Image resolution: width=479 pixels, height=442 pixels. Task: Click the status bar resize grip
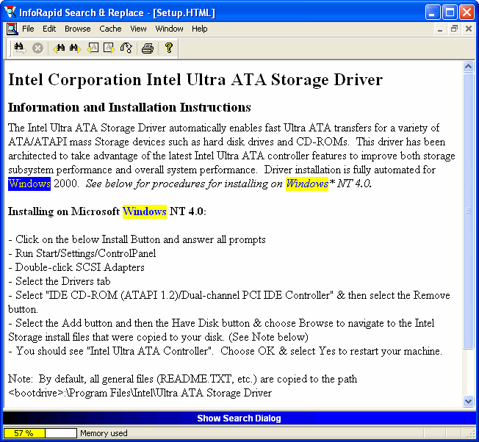pyautogui.click(x=472, y=434)
